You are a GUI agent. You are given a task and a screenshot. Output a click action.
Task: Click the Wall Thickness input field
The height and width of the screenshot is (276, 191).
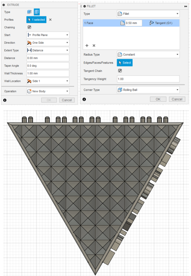pyautogui.click(x=48, y=73)
